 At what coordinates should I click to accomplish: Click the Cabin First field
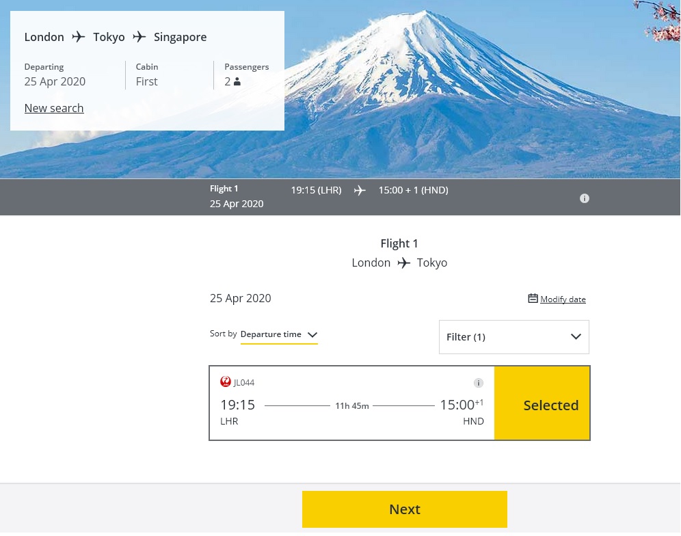pos(146,81)
